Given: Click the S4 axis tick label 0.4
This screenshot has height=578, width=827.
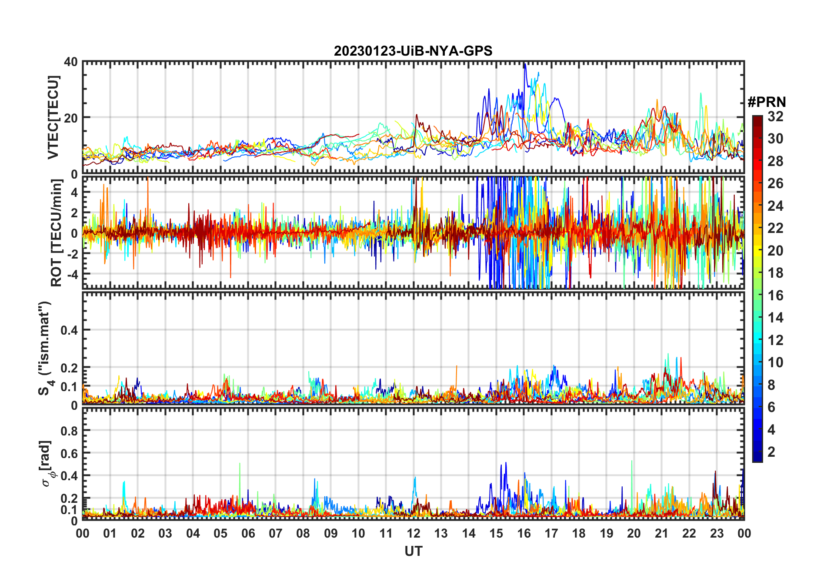Looking at the screenshot, I should [69, 330].
